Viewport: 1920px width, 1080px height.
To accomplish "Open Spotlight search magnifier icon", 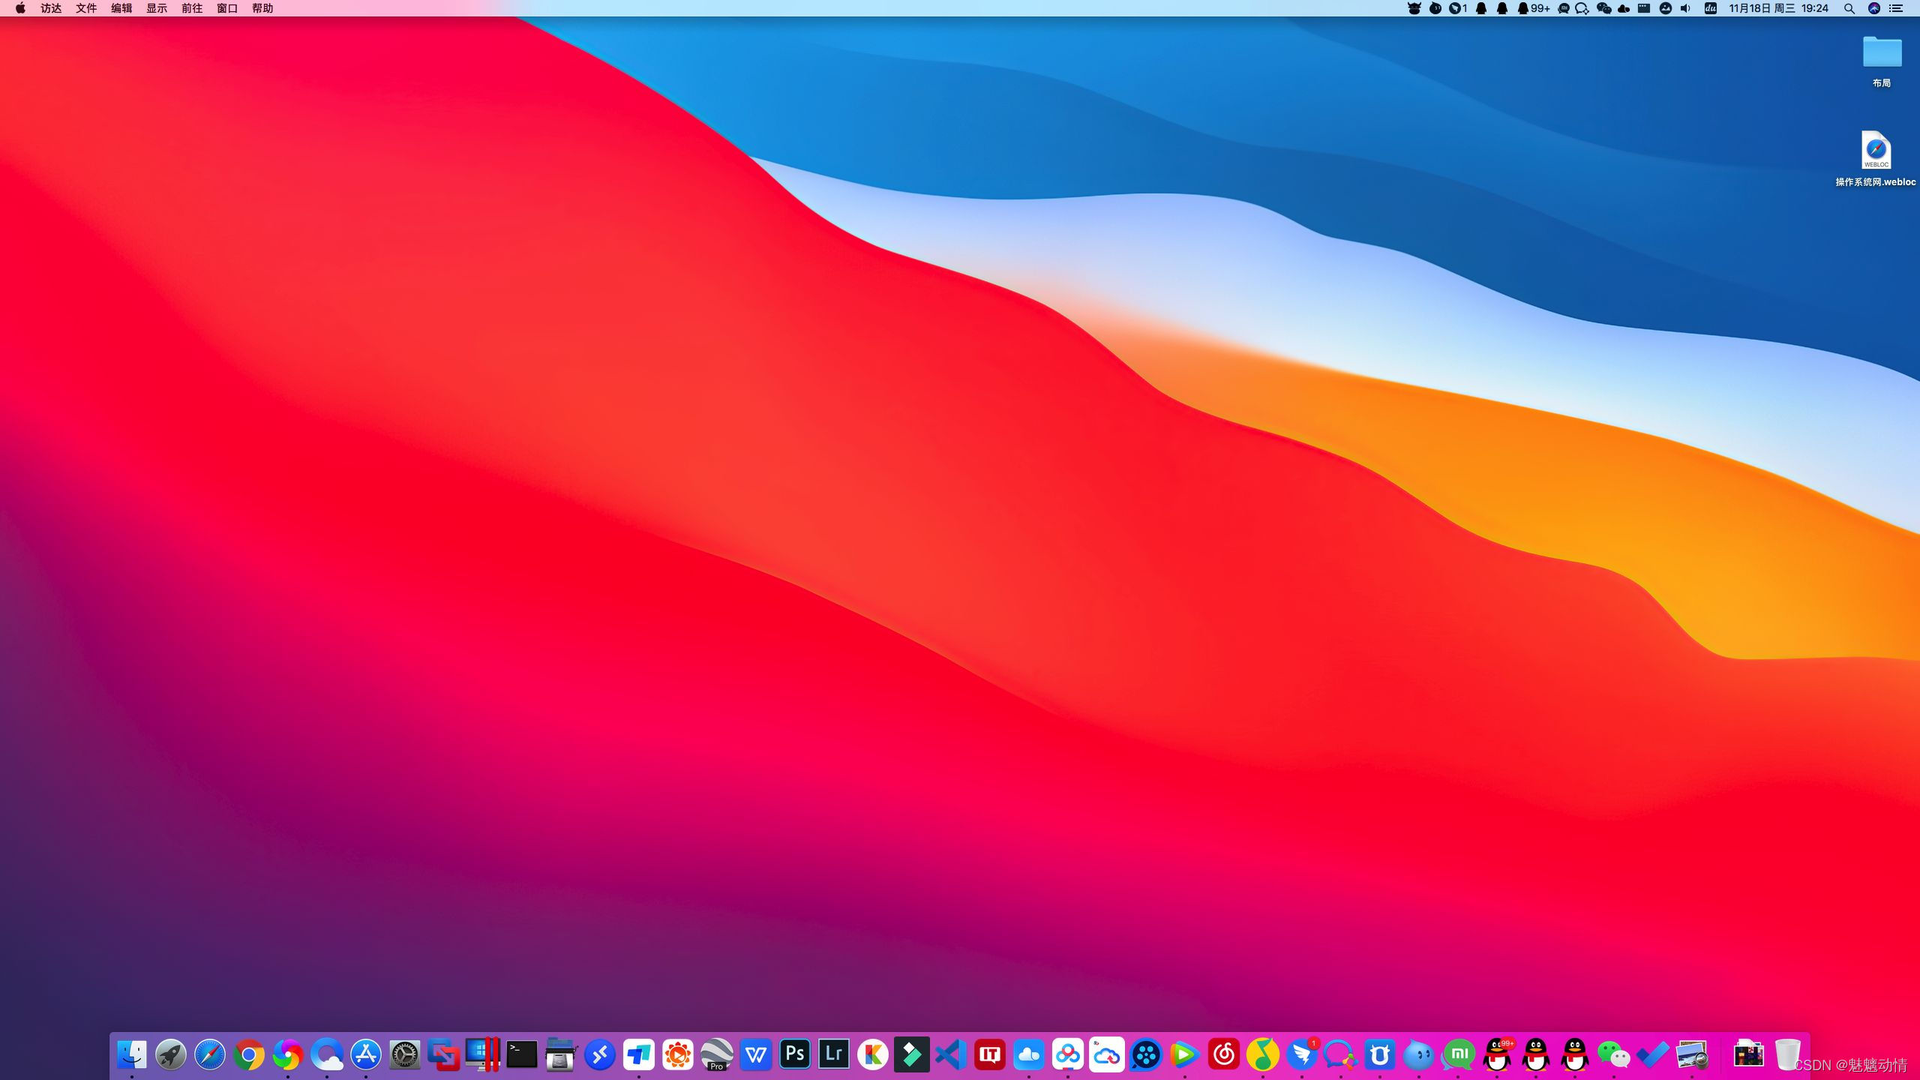I will (1849, 8).
